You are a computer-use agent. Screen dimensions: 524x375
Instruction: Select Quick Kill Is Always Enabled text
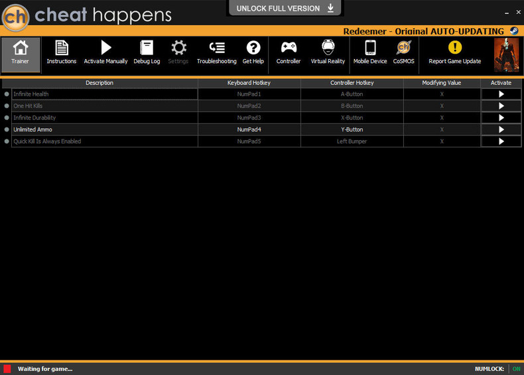pos(47,141)
